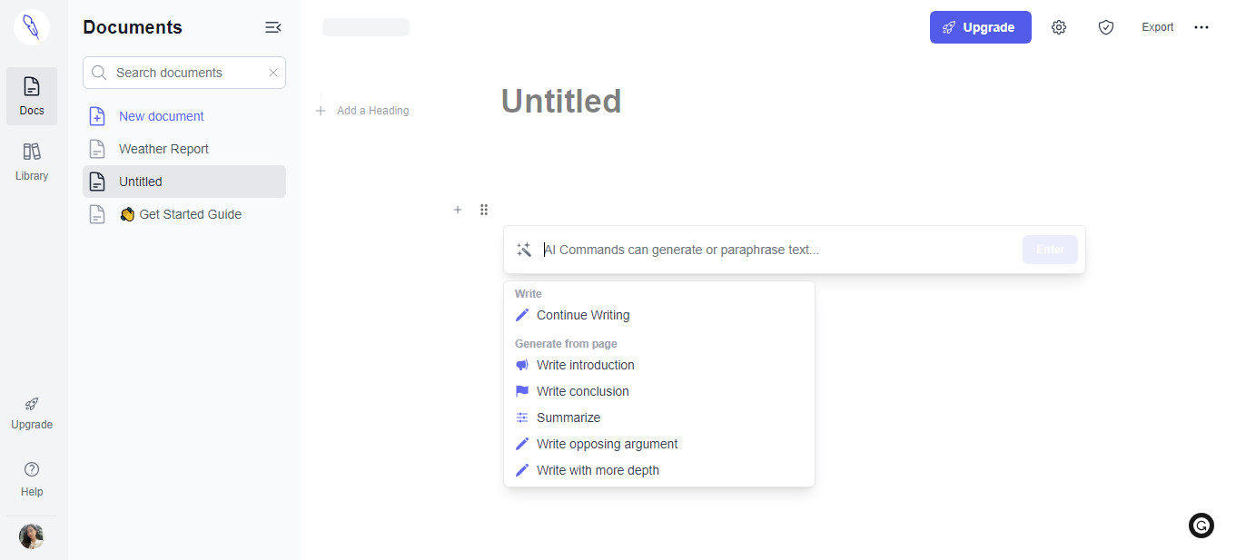Focus the AI Commands input field

click(x=779, y=250)
